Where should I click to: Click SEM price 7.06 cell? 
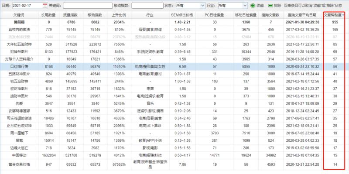pos(182,165)
